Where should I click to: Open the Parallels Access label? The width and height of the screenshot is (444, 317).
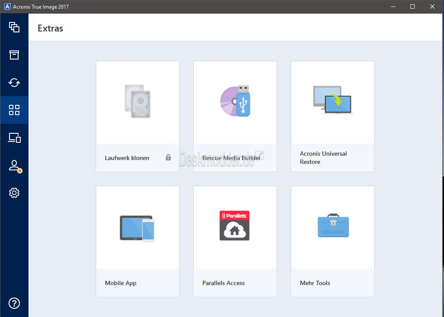[x=224, y=283]
